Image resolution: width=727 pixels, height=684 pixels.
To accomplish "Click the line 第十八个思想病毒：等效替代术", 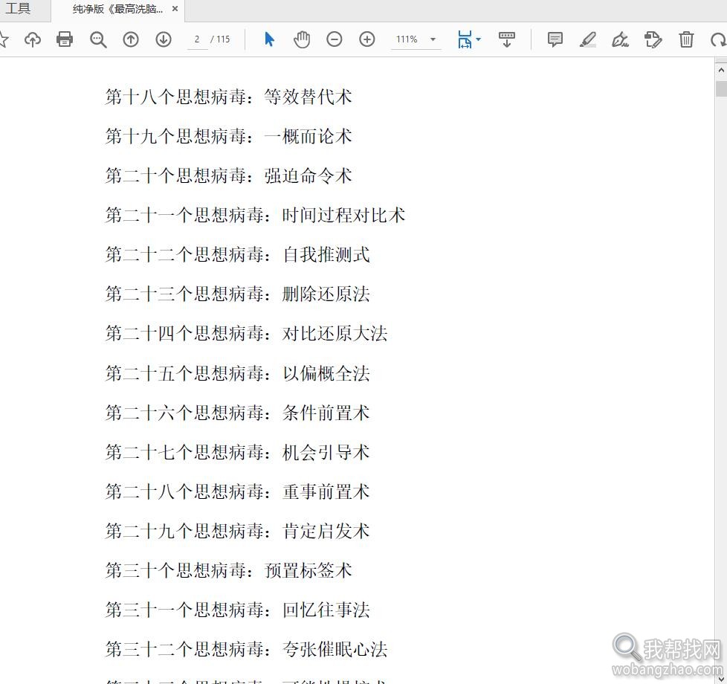I will click(x=228, y=97).
